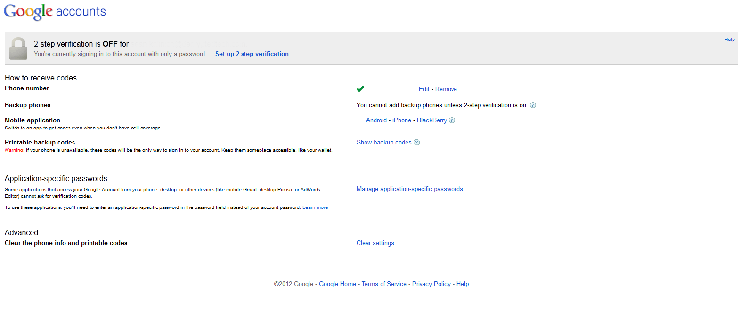
Task: Click the 'Application-specific passwords' heading
Action: (x=56, y=179)
